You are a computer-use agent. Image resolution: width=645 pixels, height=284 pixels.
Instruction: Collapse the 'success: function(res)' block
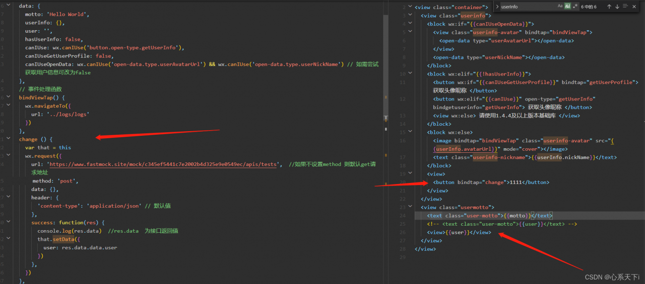(x=9, y=222)
